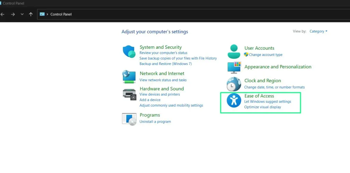Click View network status and tasks
The image size is (350, 173).
tap(163, 80)
